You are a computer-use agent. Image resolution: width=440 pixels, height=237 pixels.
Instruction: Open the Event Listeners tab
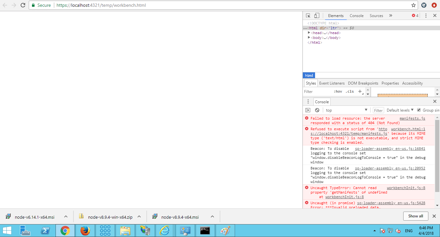(332, 83)
